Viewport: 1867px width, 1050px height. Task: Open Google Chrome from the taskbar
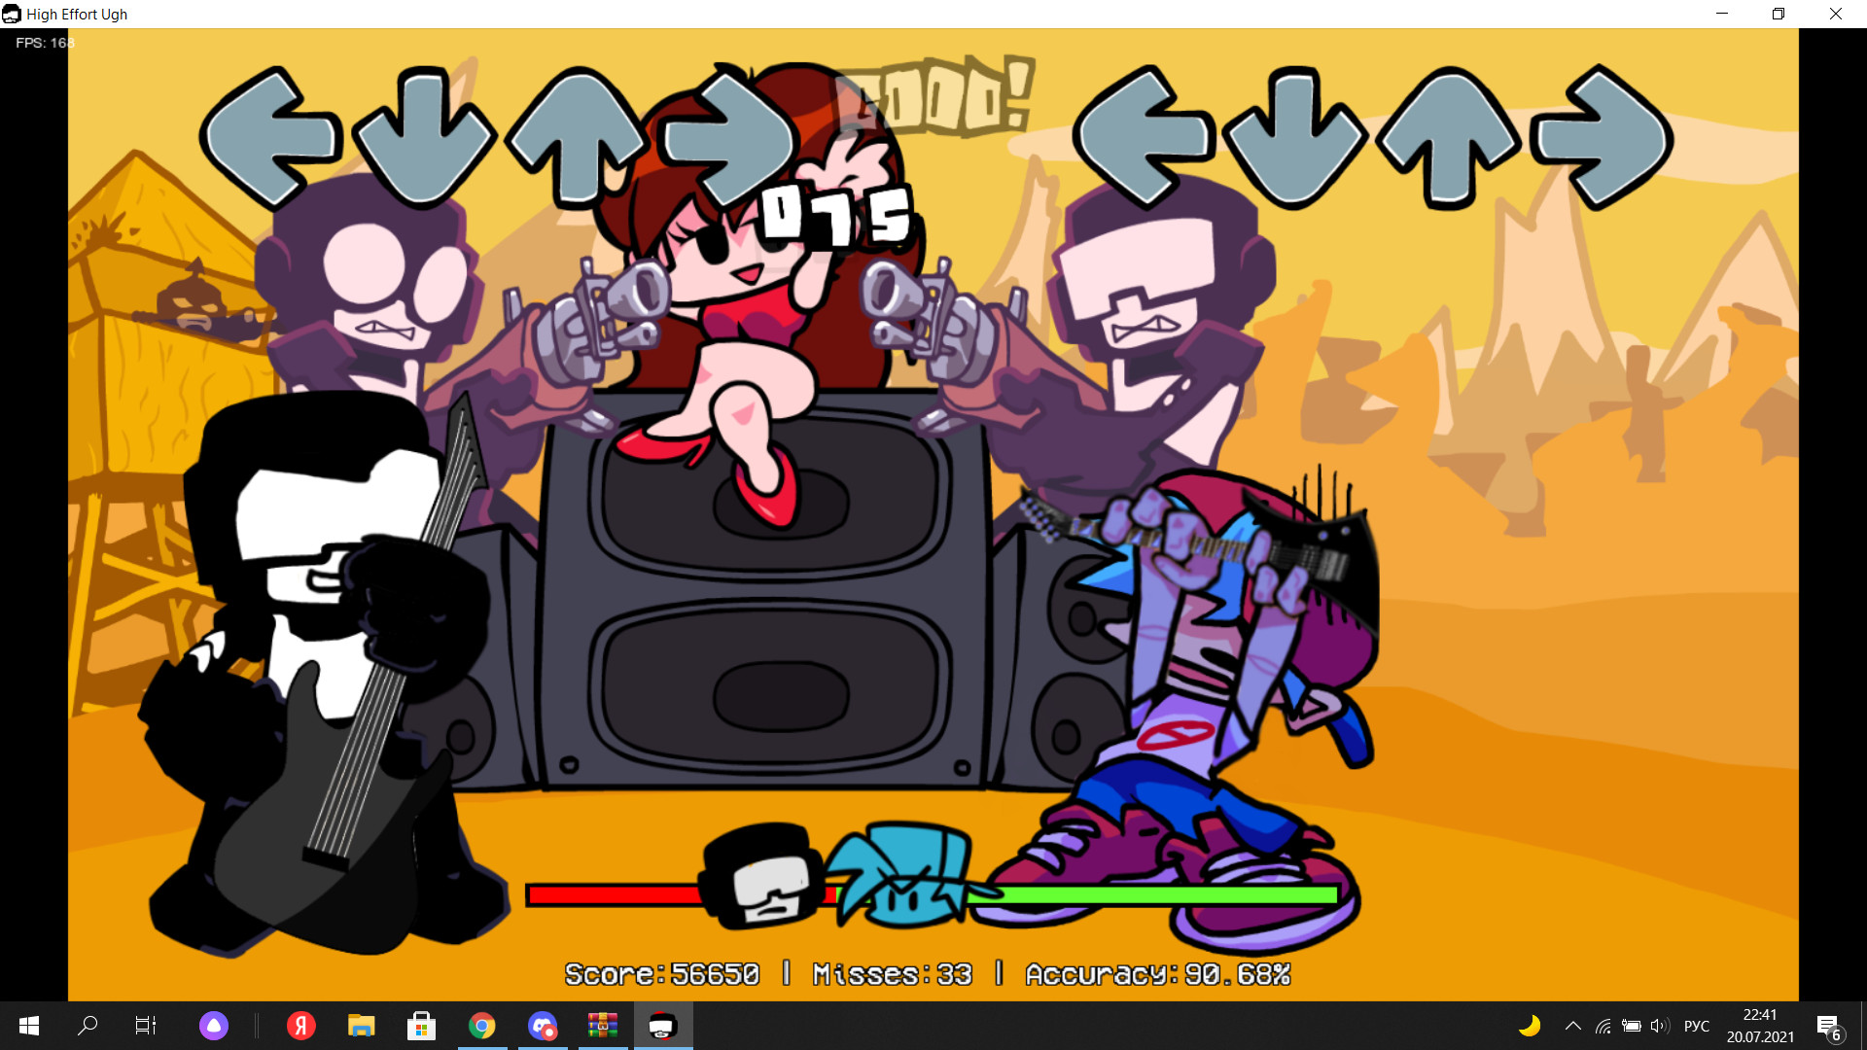pos(482,1026)
